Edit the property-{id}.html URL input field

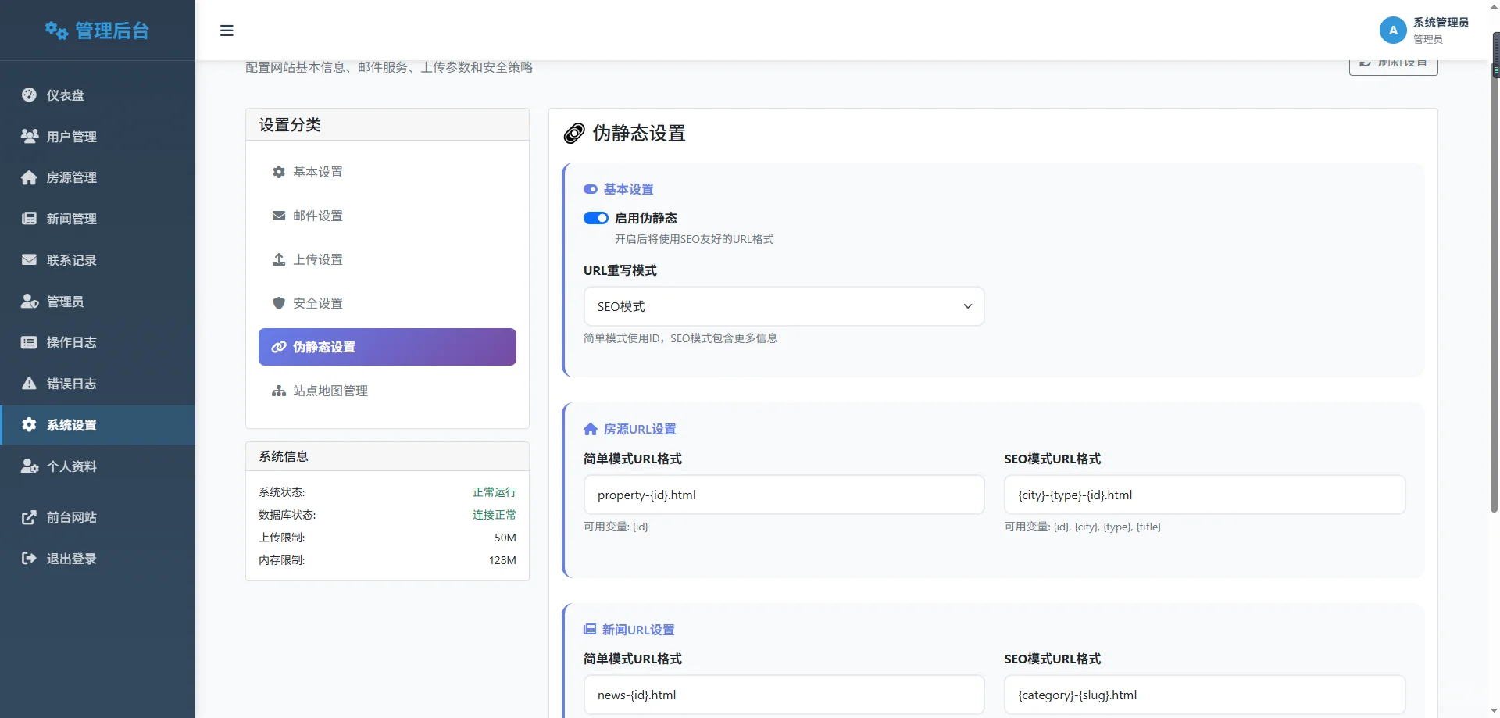click(x=784, y=495)
